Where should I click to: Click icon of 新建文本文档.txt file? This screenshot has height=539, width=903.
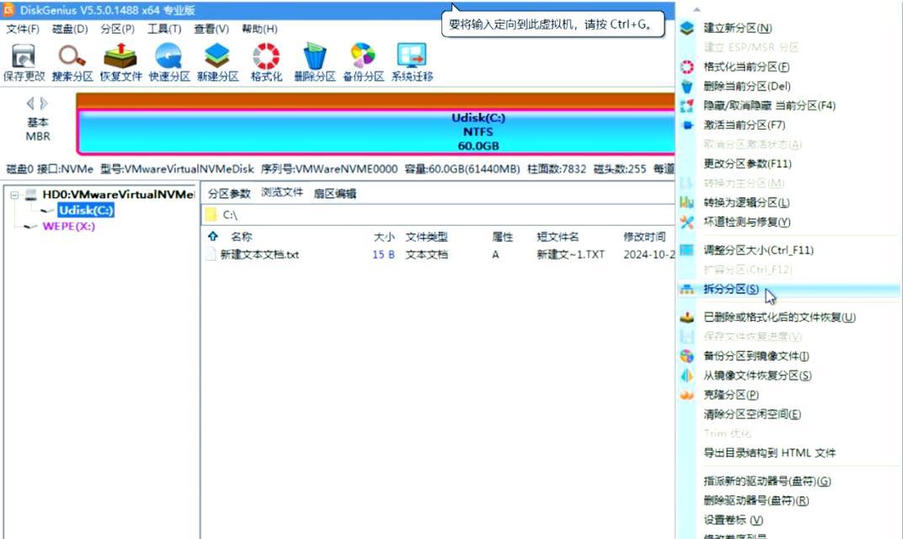tap(211, 254)
